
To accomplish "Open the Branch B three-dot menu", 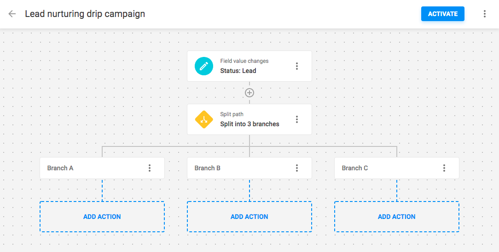I will tap(297, 168).
